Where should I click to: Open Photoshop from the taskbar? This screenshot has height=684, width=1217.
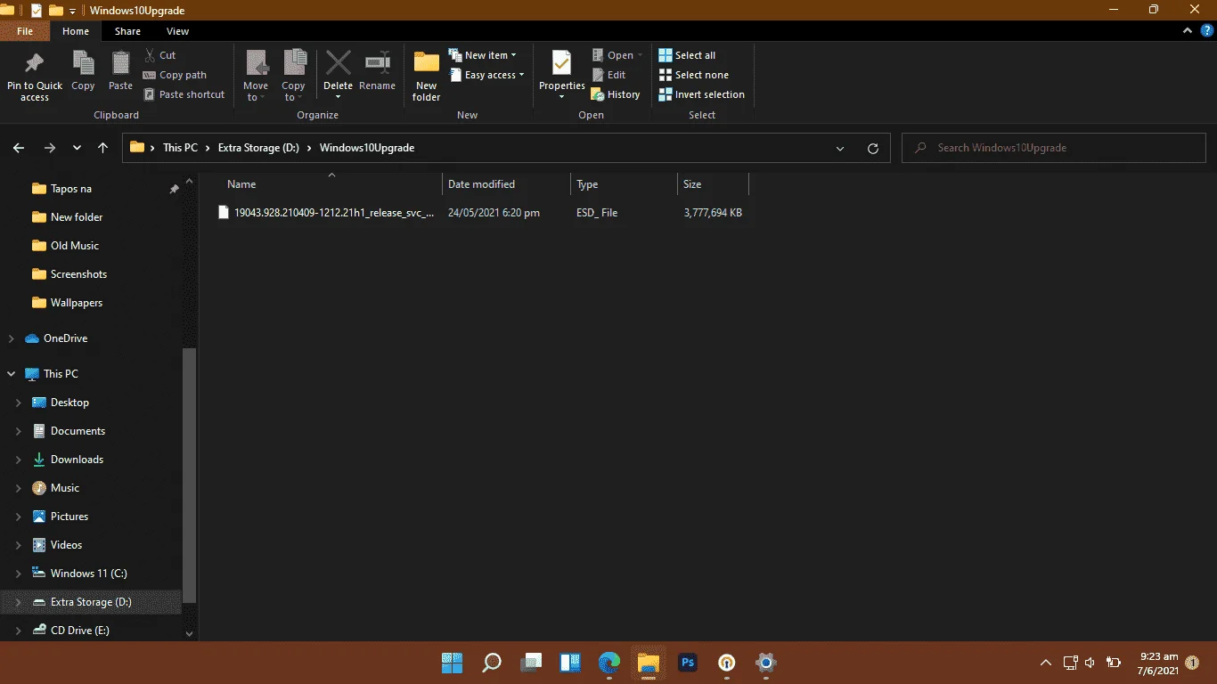pos(688,663)
